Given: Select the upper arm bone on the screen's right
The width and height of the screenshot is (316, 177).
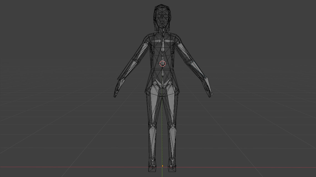Looking at the screenshot, I should point(185,52).
